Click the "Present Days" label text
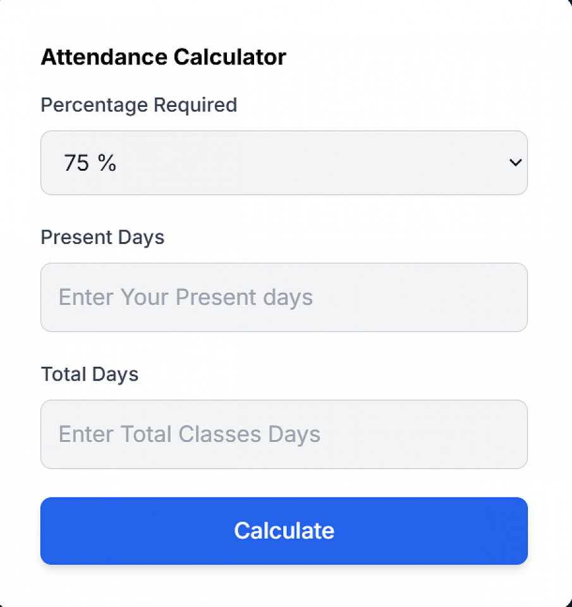Image resolution: width=572 pixels, height=607 pixels. click(x=102, y=238)
